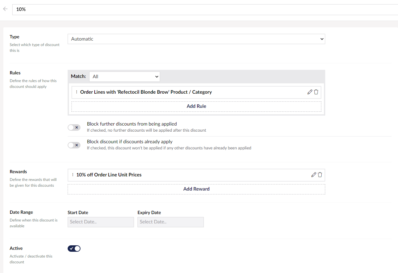Click the Add Rule button
Viewport: 398px width, 273px height.
pos(196,106)
